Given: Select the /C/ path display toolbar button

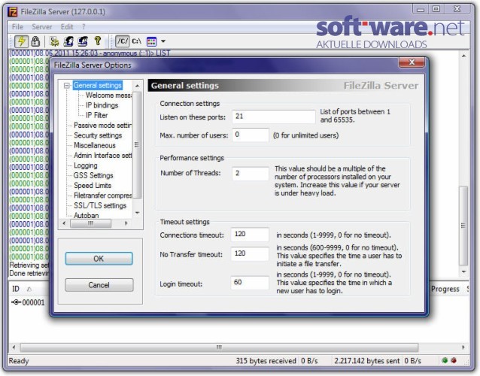Looking at the screenshot, I should [123, 41].
